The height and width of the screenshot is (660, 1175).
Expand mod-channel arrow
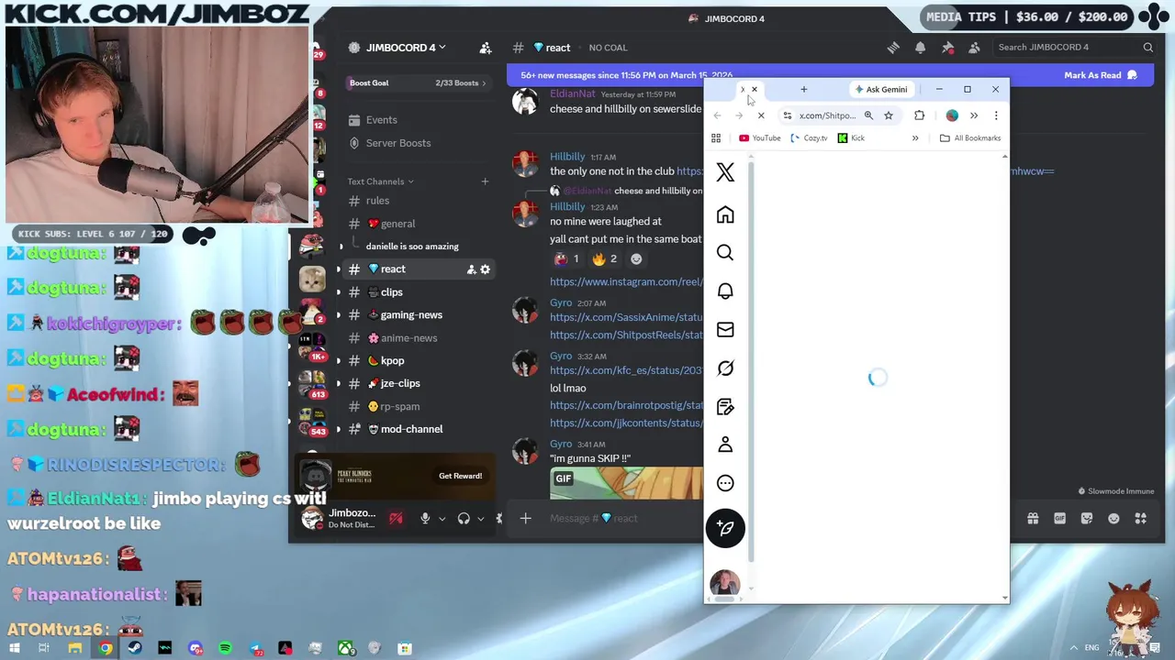point(339,429)
